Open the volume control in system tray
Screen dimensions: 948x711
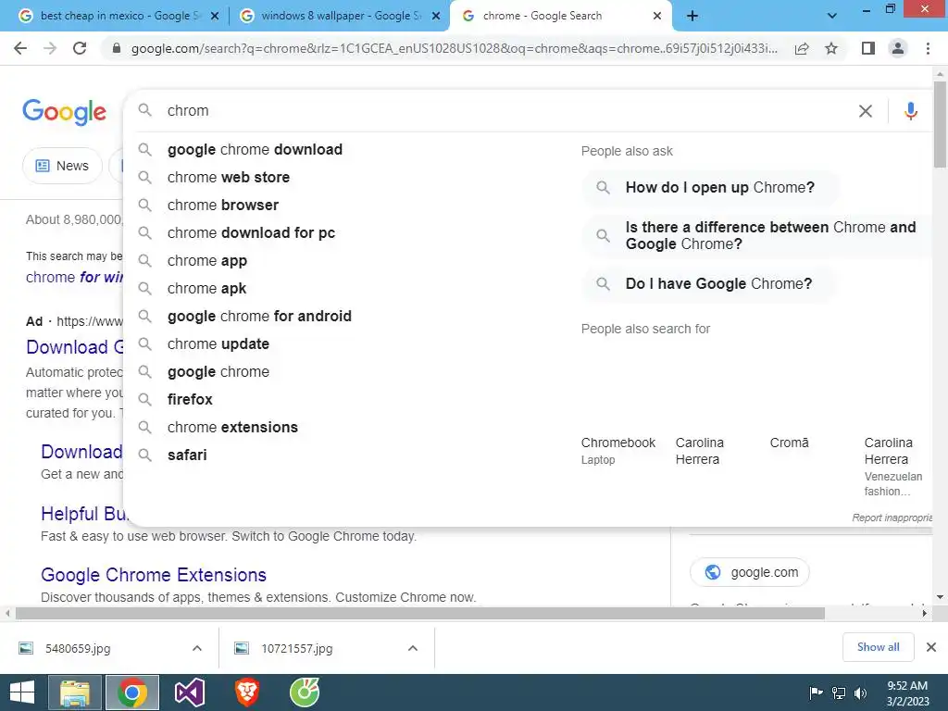(860, 692)
